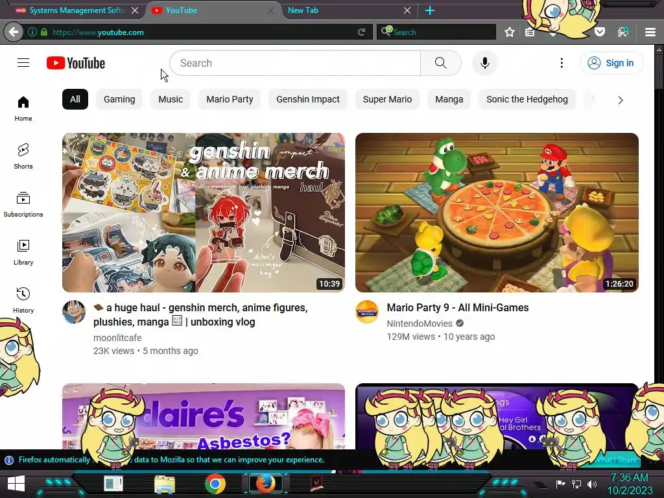664x498 pixels.
Task: Click the Firefox search box
Action: coord(436,32)
